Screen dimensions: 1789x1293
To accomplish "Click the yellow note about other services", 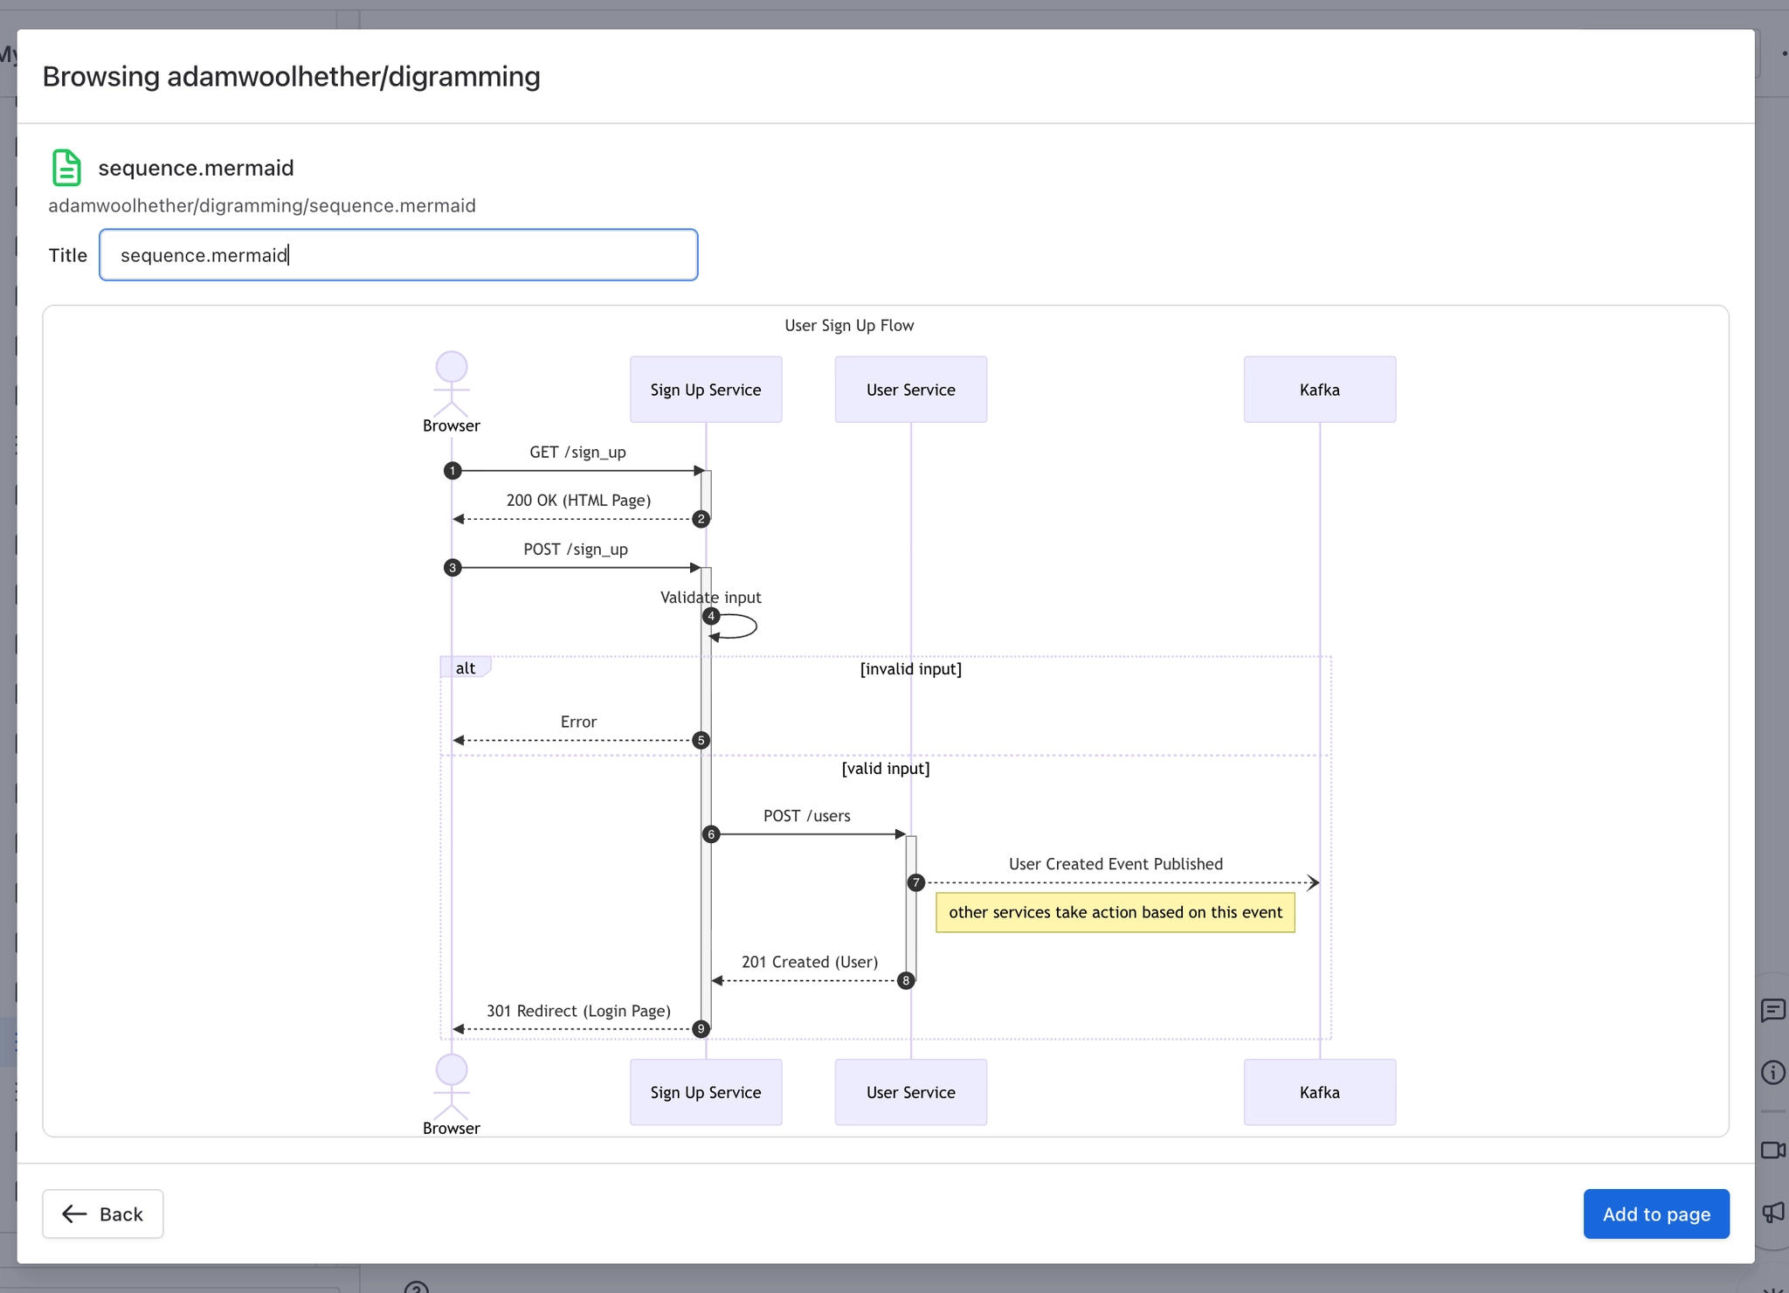I will (x=1115, y=912).
